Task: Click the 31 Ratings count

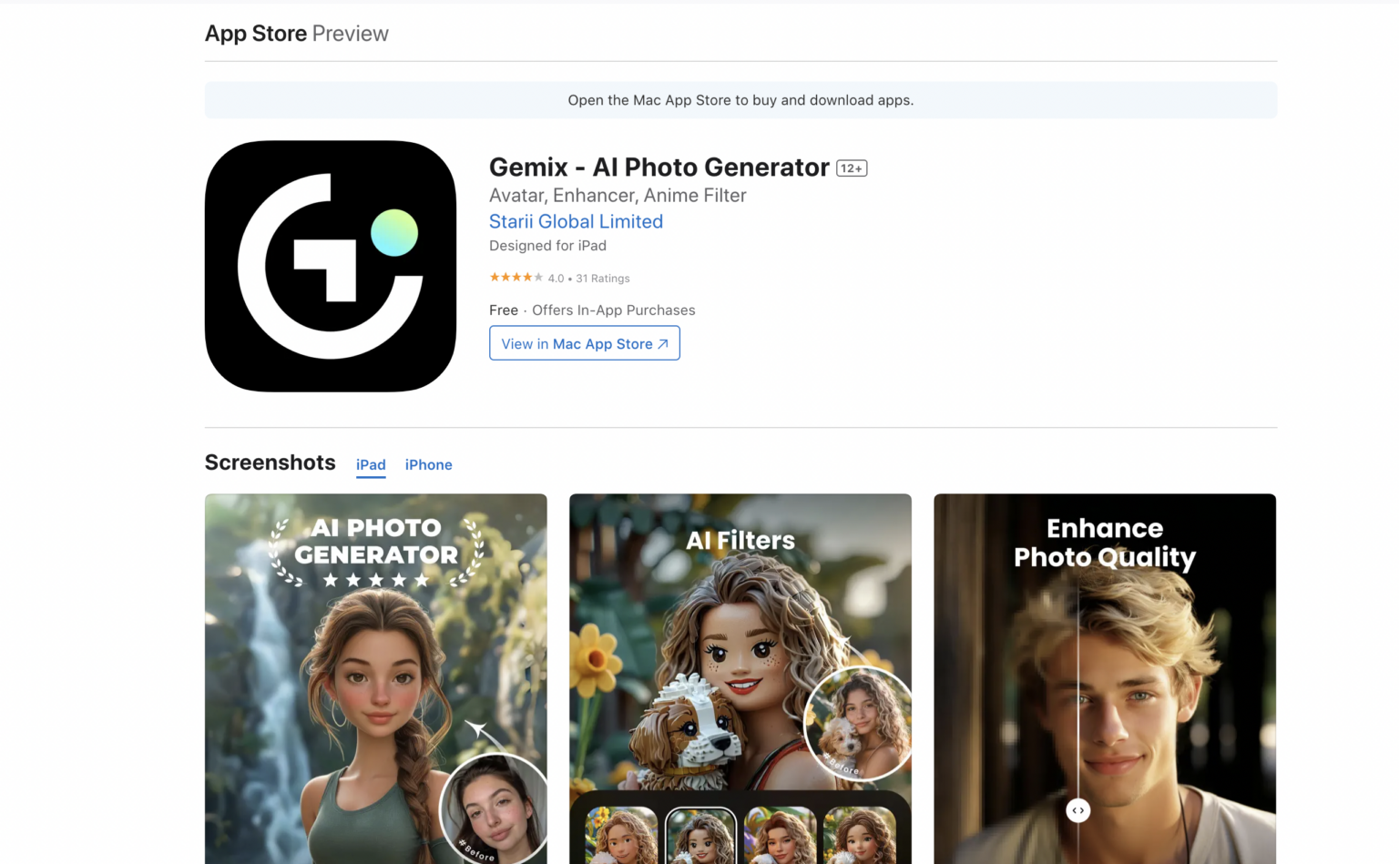Action: pos(603,278)
